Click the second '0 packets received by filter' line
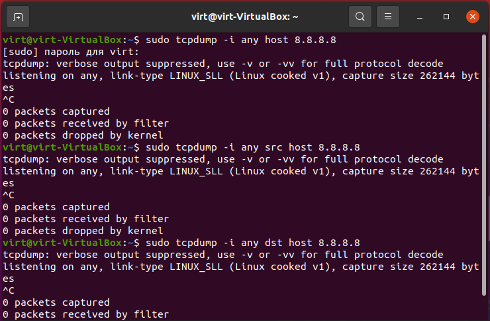 tap(86, 219)
